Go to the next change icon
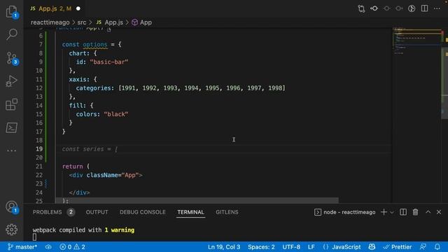448x252 pixels. point(399,8)
